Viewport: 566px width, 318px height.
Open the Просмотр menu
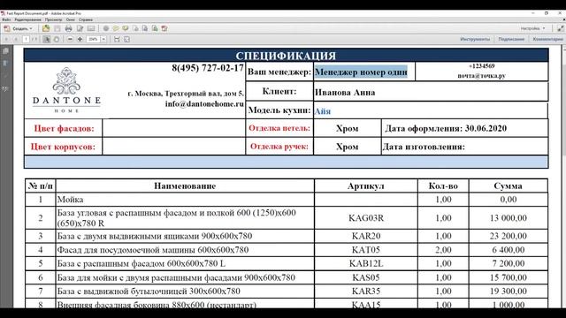[53, 19]
